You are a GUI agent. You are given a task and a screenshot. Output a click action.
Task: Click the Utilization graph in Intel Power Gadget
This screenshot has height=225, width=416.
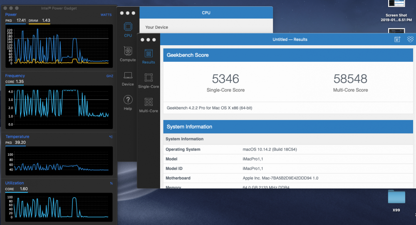tap(59, 207)
